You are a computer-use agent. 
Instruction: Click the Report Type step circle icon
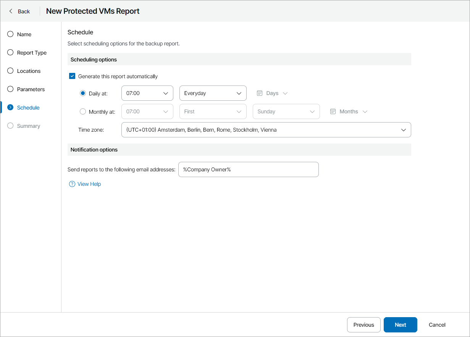10,53
